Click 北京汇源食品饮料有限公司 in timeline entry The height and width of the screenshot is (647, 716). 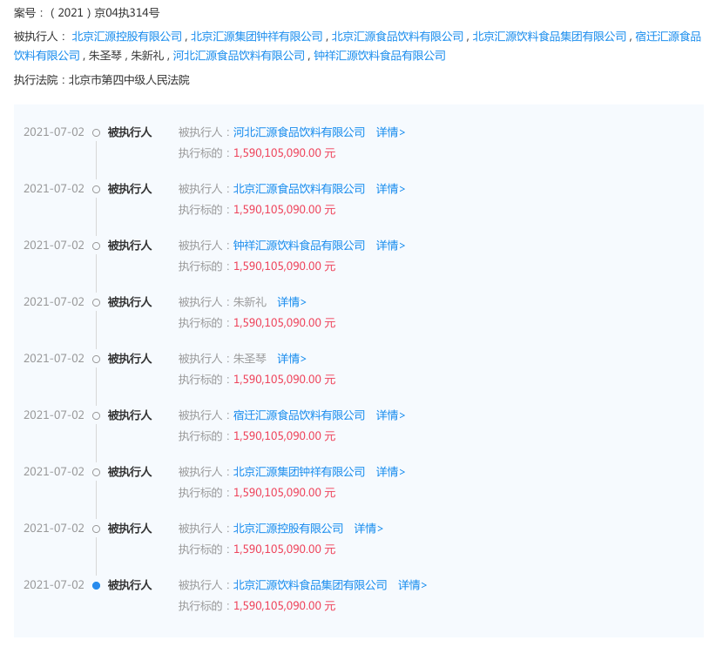(299, 189)
